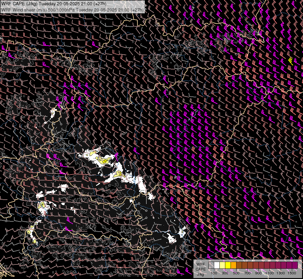Click the legend value 300
Image resolution: width=303 pixels, height=279 pixels.
tap(225, 273)
